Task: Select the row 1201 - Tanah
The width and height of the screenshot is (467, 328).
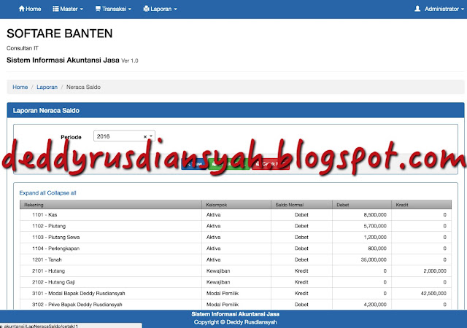Action: [236, 259]
